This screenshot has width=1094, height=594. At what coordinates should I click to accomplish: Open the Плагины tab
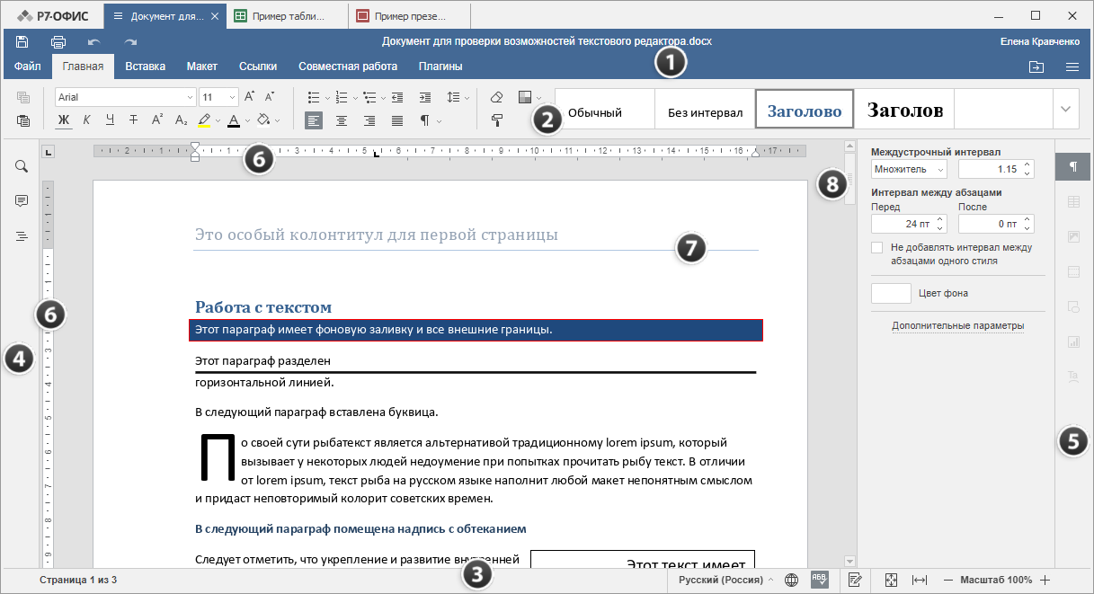(x=440, y=66)
